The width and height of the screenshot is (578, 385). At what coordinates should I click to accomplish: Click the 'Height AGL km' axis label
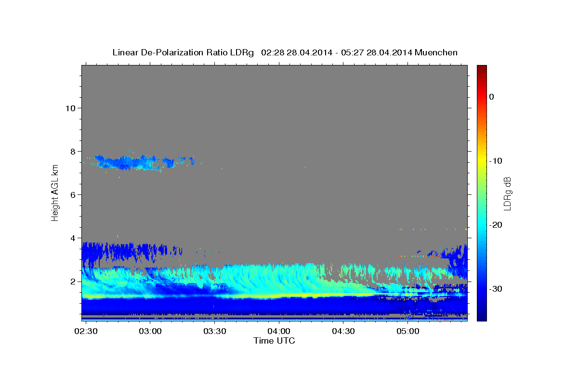coord(55,192)
